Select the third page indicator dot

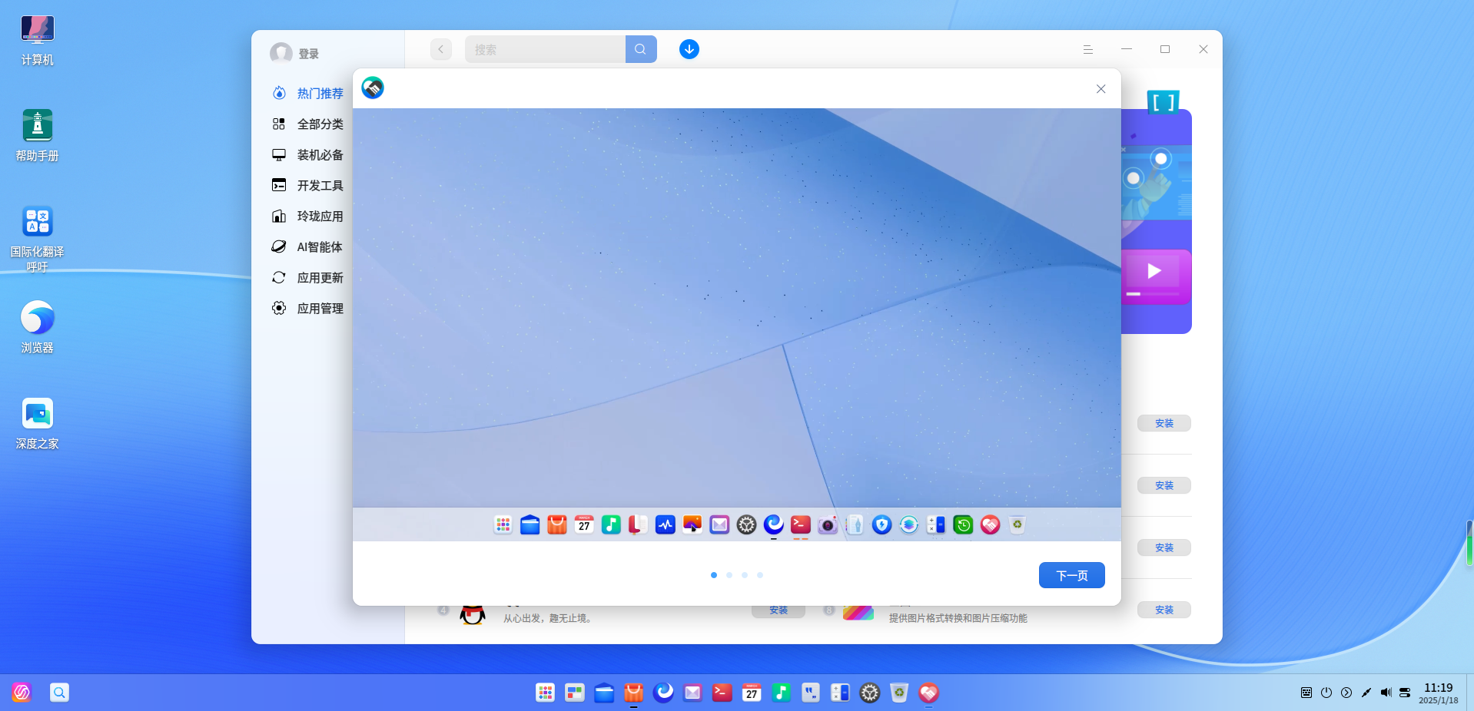click(x=745, y=575)
